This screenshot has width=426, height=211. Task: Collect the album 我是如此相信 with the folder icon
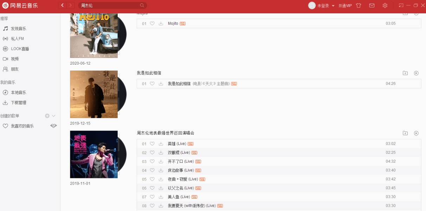point(405,73)
